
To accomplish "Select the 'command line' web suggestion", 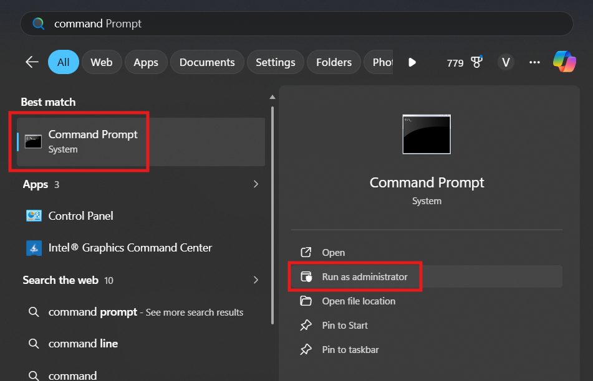I will 83,344.
